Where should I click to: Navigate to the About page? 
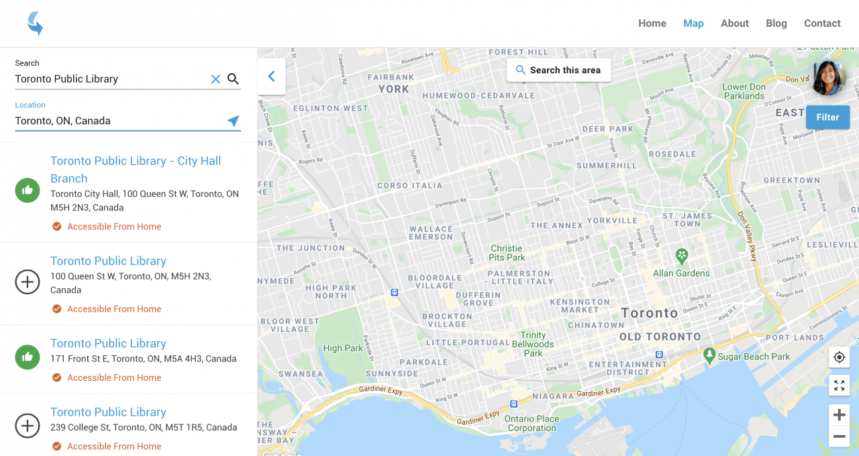pyautogui.click(x=734, y=23)
